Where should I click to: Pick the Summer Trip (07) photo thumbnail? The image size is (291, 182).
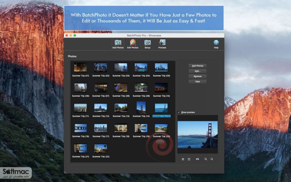point(101,88)
